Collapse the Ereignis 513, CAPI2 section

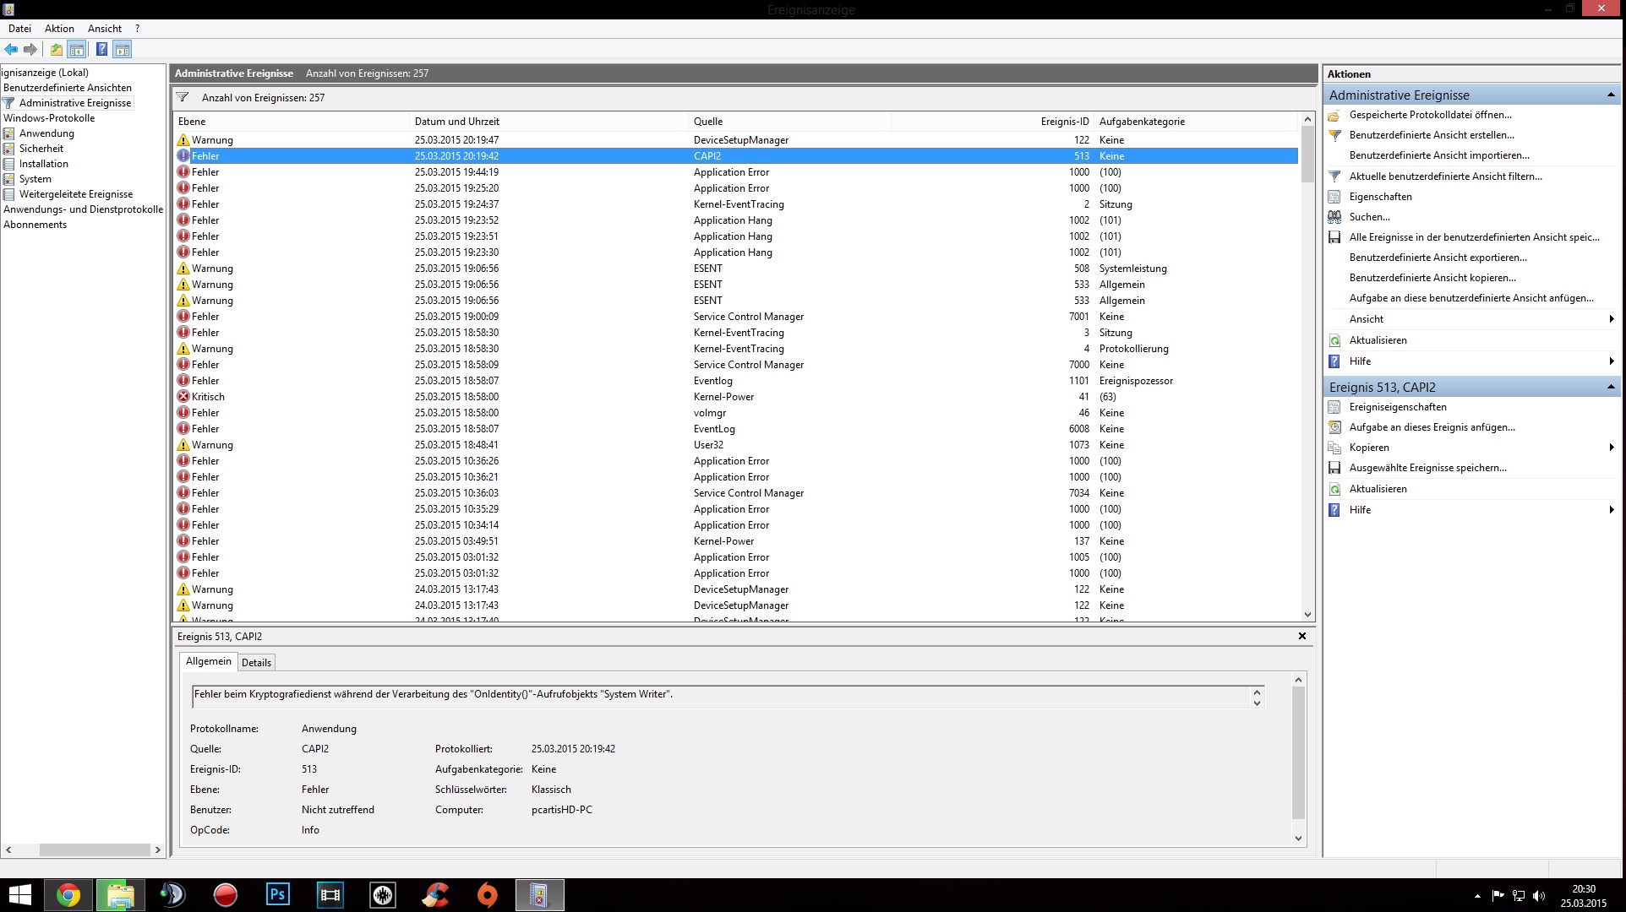tap(1611, 387)
